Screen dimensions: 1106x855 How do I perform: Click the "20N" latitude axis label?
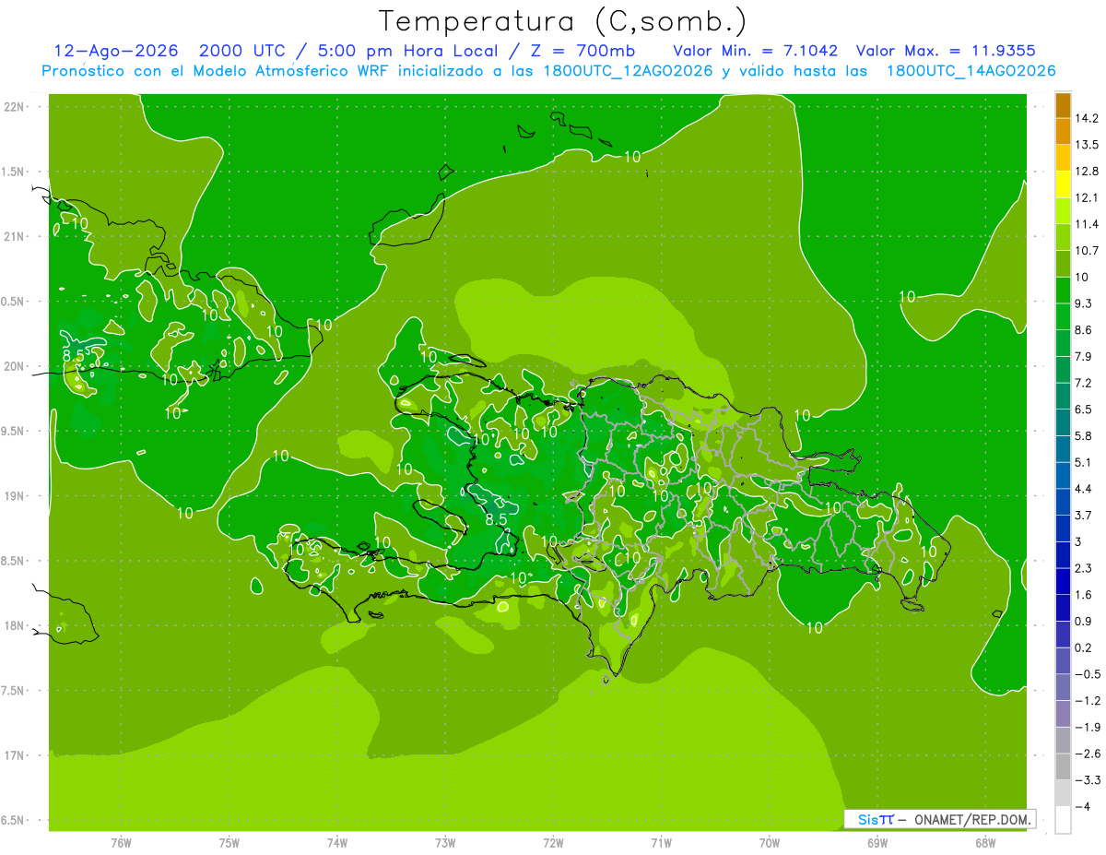pyautogui.click(x=14, y=366)
